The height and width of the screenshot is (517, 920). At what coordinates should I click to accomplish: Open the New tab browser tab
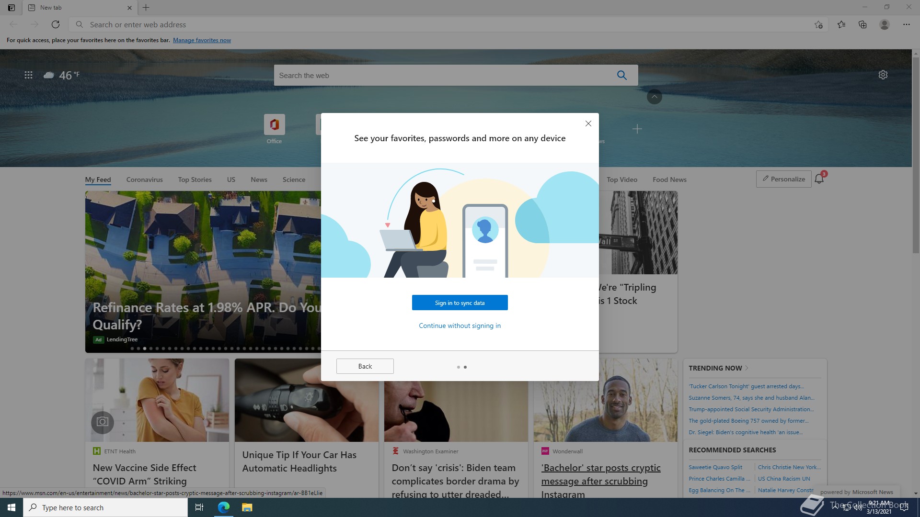pyautogui.click(x=79, y=8)
